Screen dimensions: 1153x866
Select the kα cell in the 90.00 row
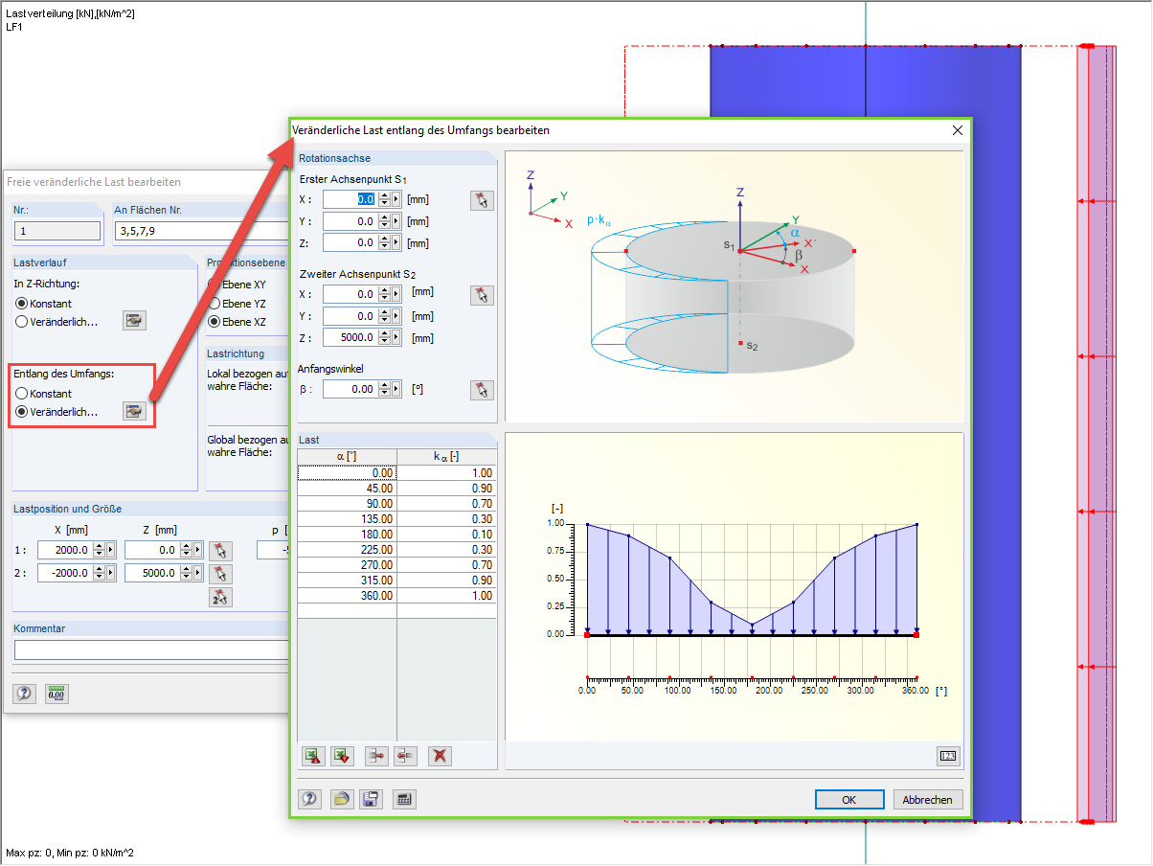click(446, 504)
